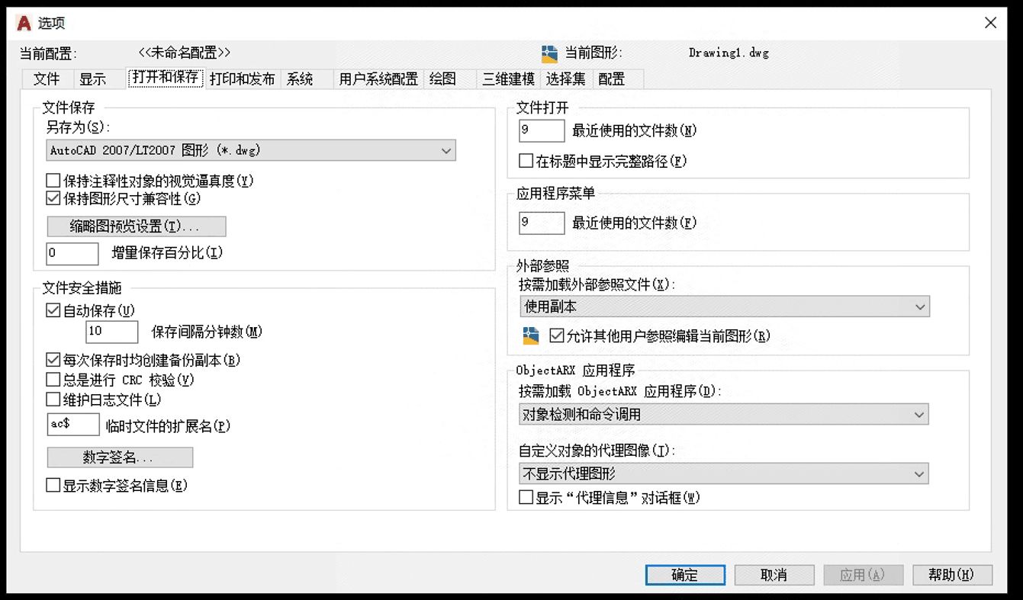1023x600 pixels.
Task: Enable 保持注释性对象的视觉逼真度 checkbox
Action: pos(53,181)
